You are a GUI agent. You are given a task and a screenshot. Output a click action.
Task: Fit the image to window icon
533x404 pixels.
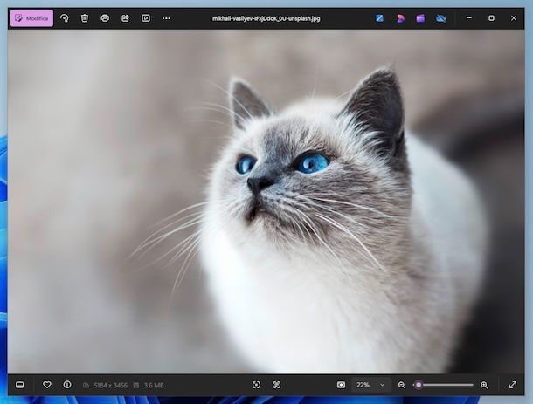(256, 385)
